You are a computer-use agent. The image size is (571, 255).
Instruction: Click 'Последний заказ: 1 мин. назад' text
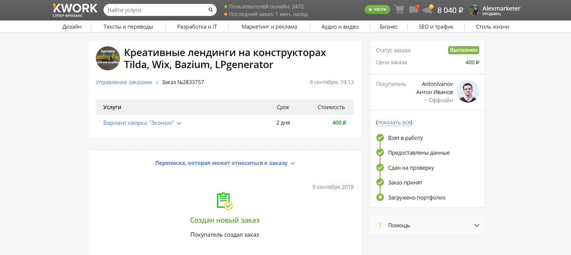point(268,14)
